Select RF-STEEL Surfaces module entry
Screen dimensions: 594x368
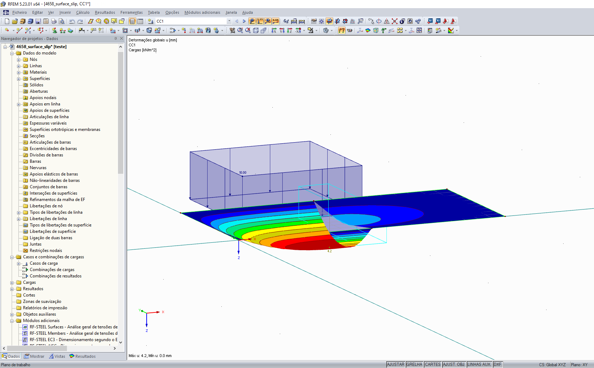74,327
